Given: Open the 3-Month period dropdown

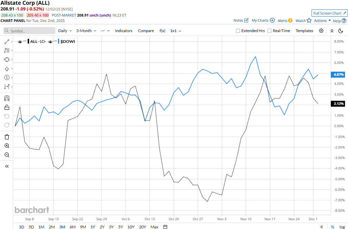Looking at the screenshot, I should click(x=86, y=31).
